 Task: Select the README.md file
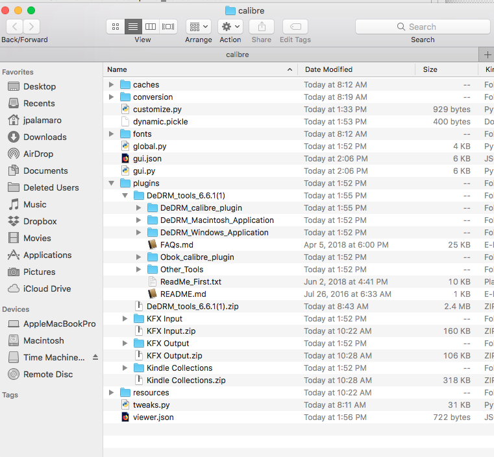(183, 294)
